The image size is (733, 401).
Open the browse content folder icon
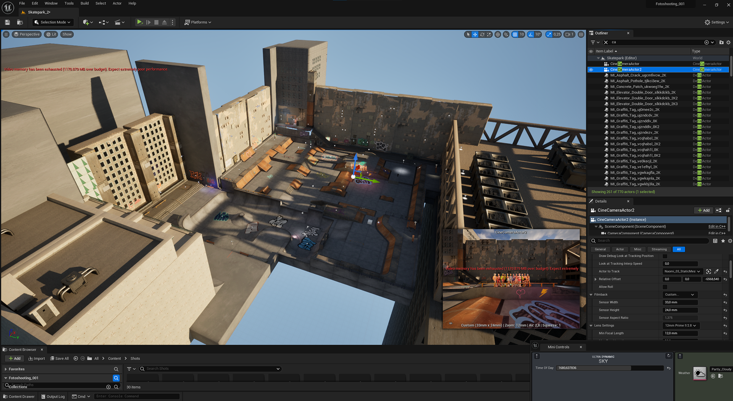coord(20,22)
